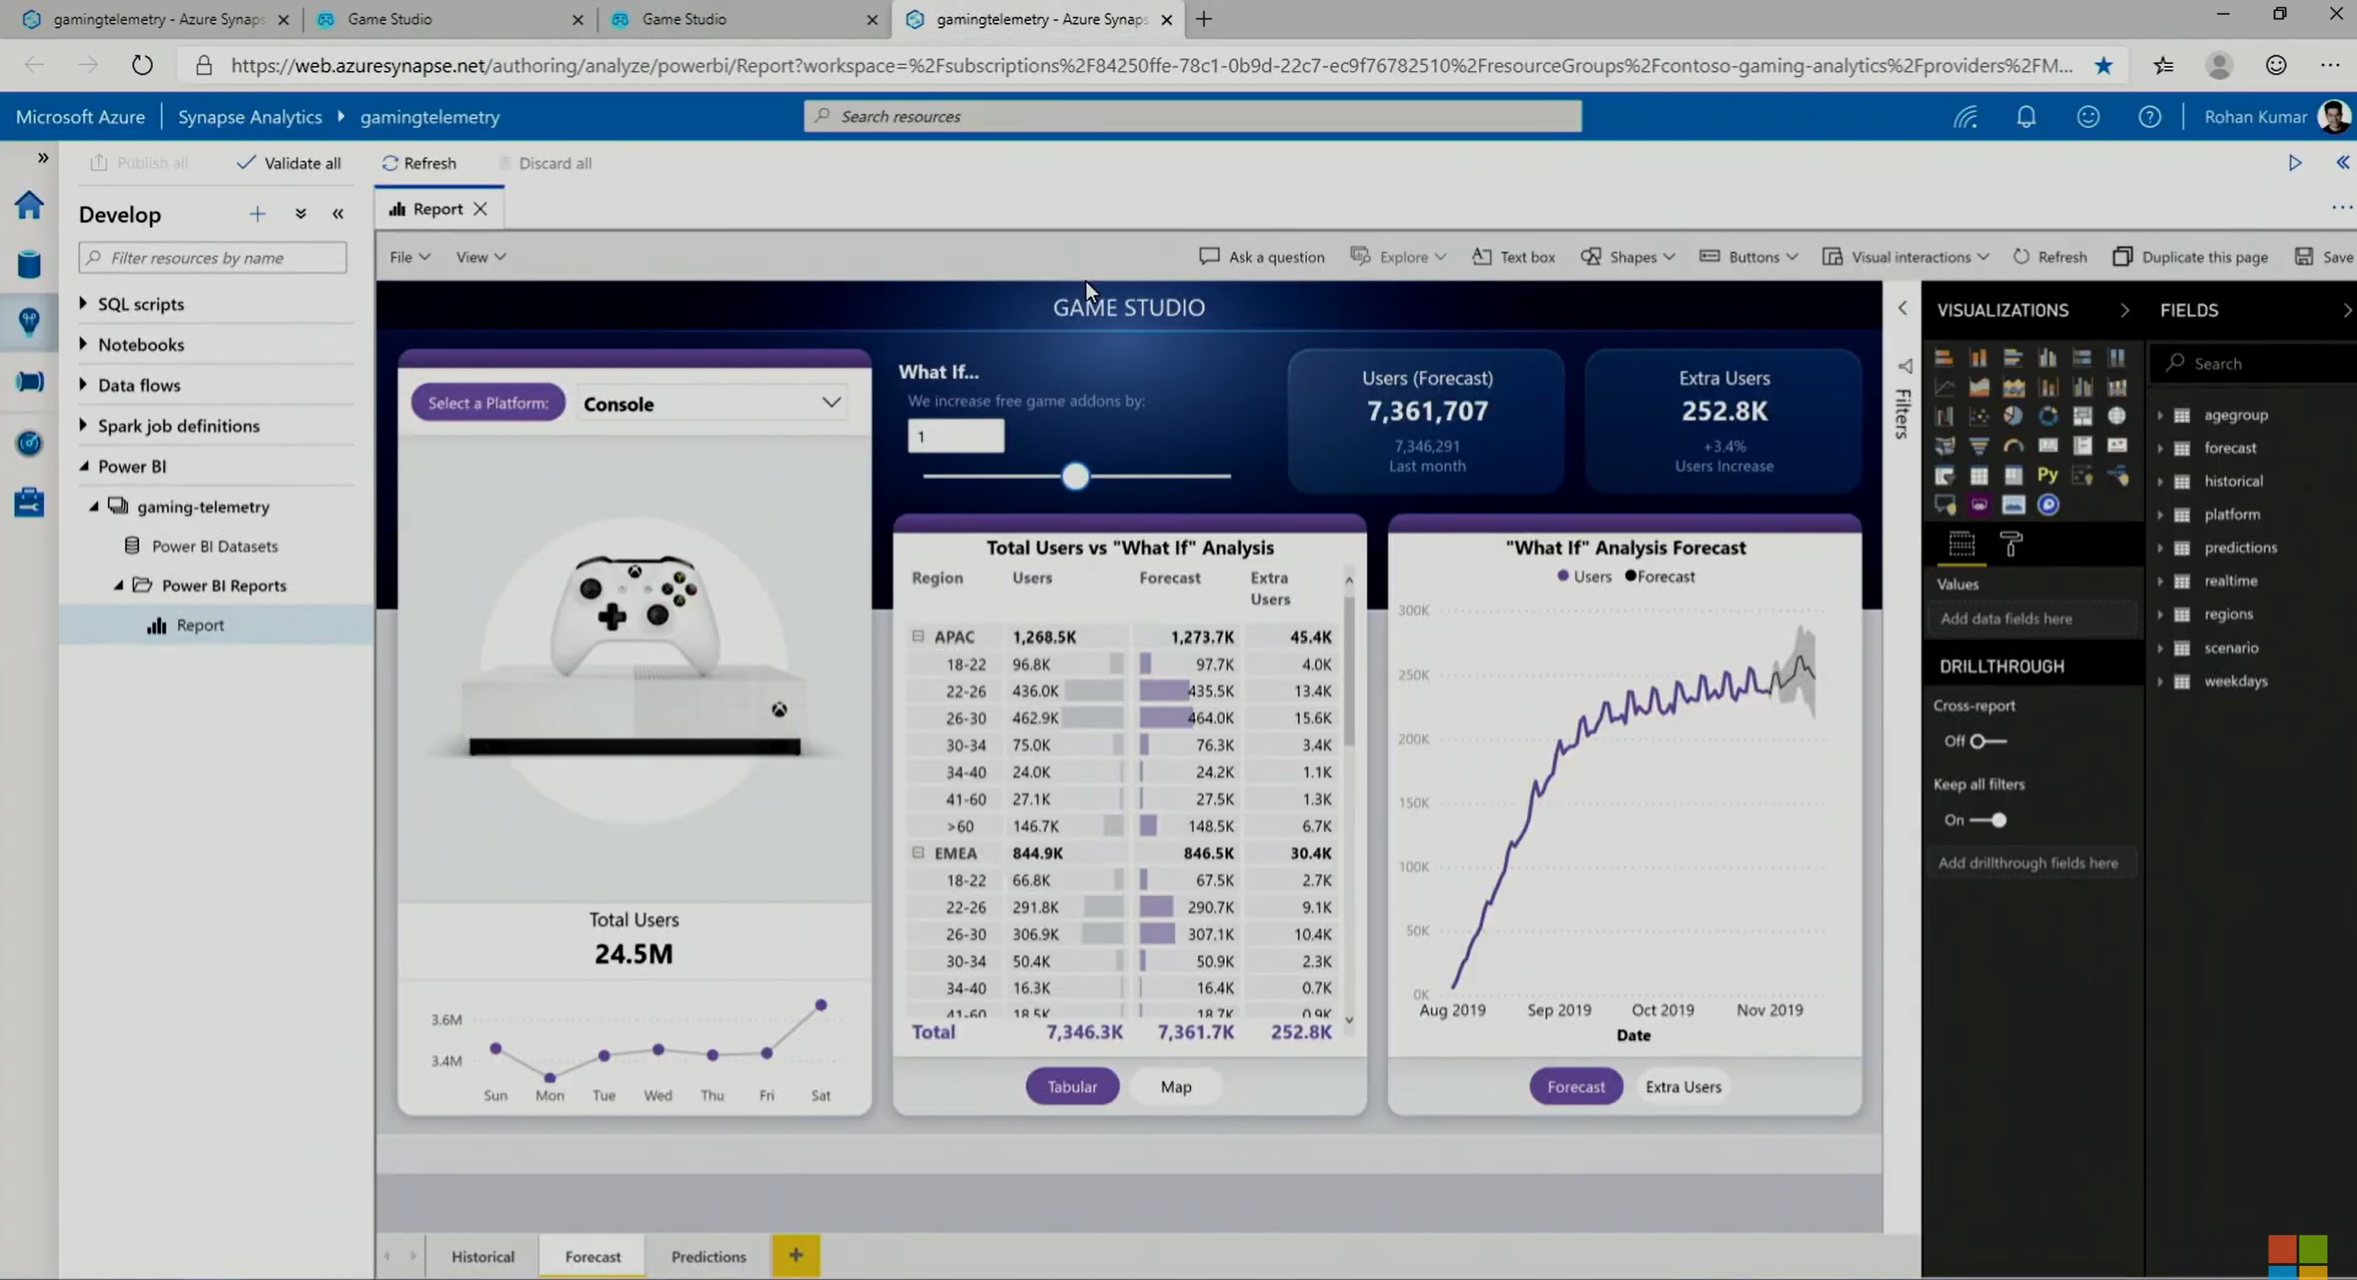Screen dimensions: 2357x1280
Task: Select the PowerApps purple visualization
Action: [x=1978, y=504]
